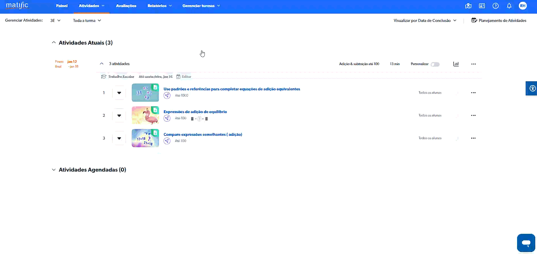Open the map icon in header
This screenshot has width=537, height=254.
468,6
